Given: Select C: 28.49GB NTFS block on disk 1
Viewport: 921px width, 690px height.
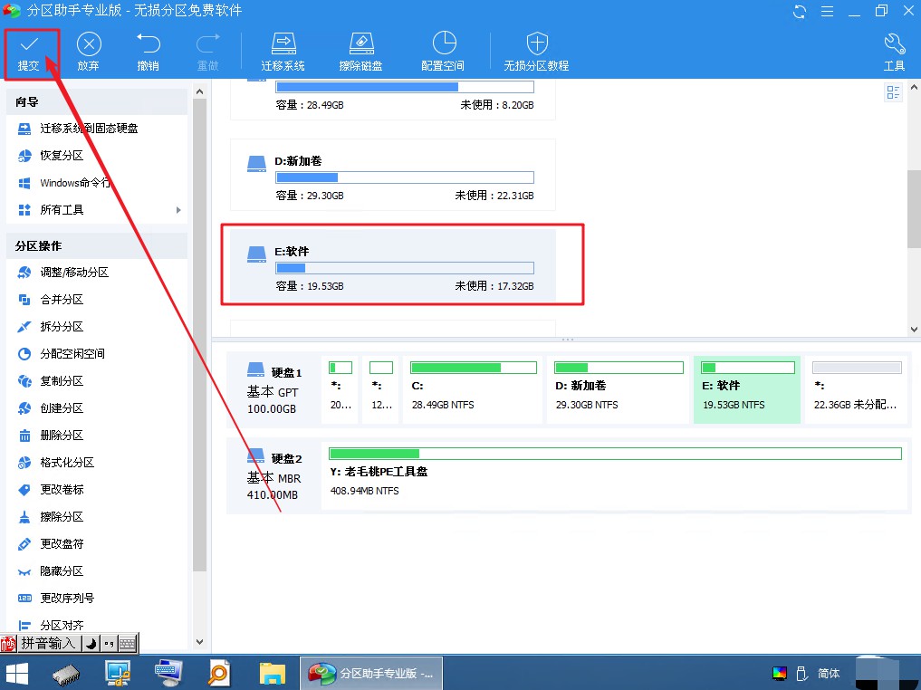Looking at the screenshot, I should click(x=473, y=389).
